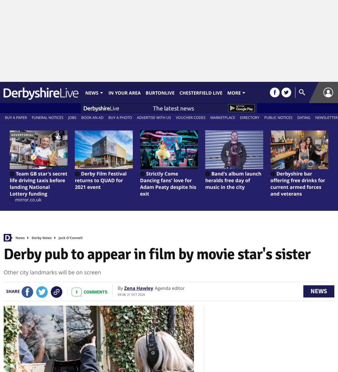Image resolution: width=338 pixels, height=372 pixels.
Task: Share article via Twitter icon
Action: coord(42,292)
